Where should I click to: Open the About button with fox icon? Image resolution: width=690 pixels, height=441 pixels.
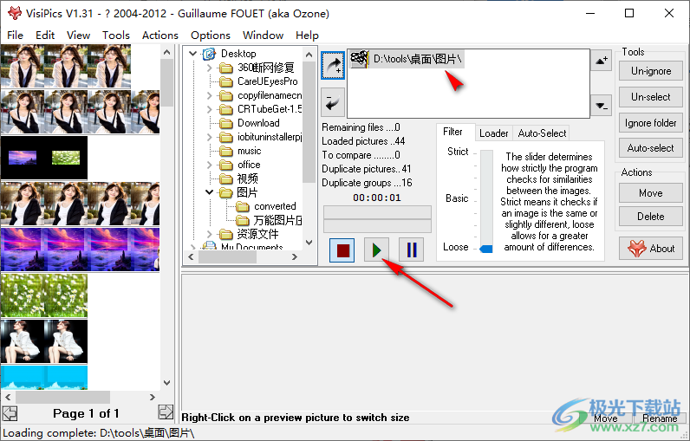click(651, 249)
